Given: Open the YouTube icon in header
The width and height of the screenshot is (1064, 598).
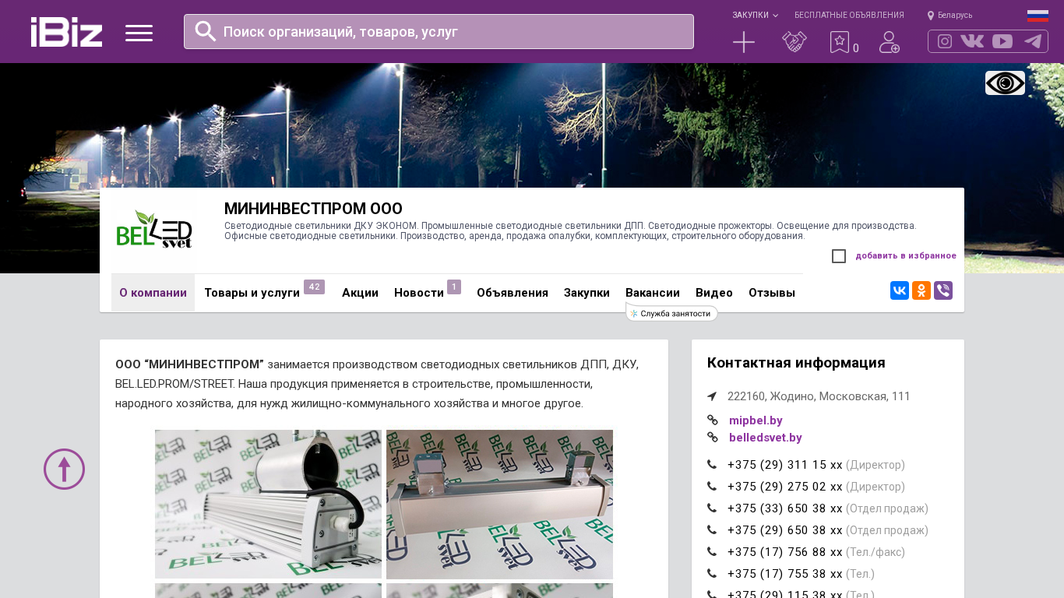Looking at the screenshot, I should (1002, 41).
